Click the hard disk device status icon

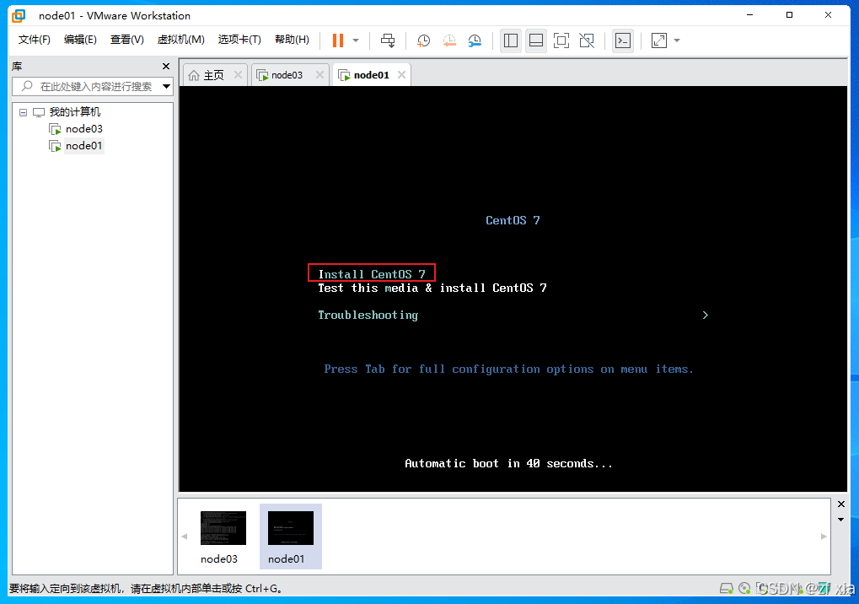click(727, 589)
